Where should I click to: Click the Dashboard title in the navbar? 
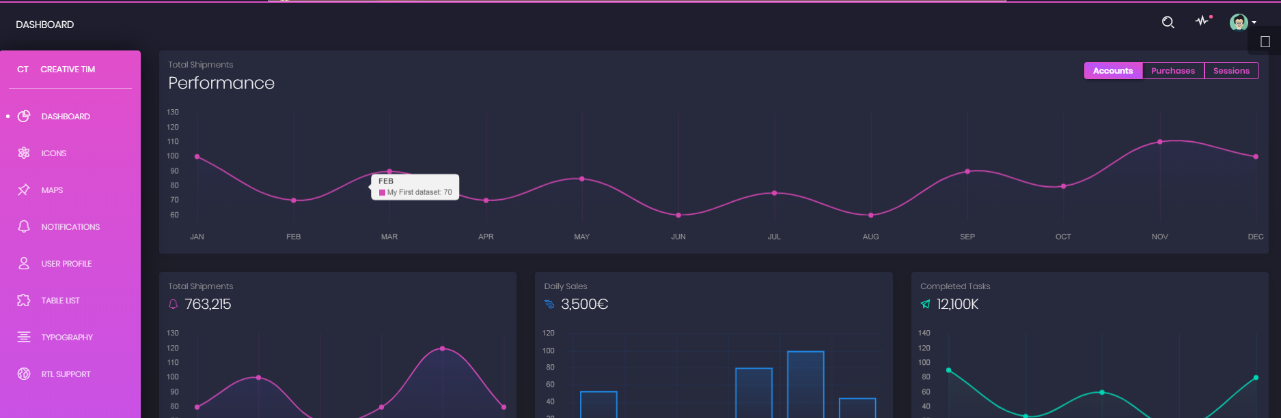click(x=45, y=25)
